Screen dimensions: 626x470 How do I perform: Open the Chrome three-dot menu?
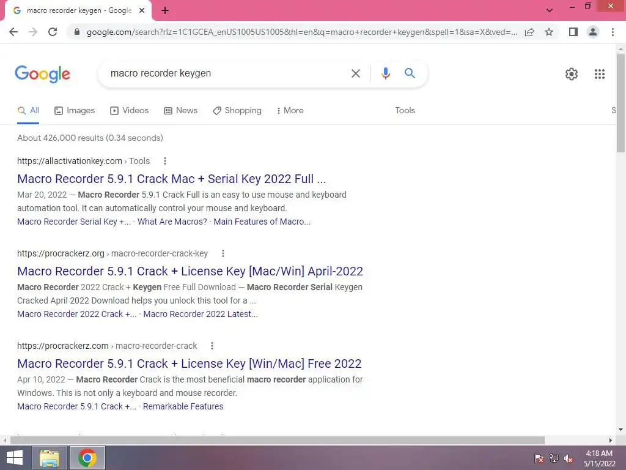pyautogui.click(x=613, y=32)
